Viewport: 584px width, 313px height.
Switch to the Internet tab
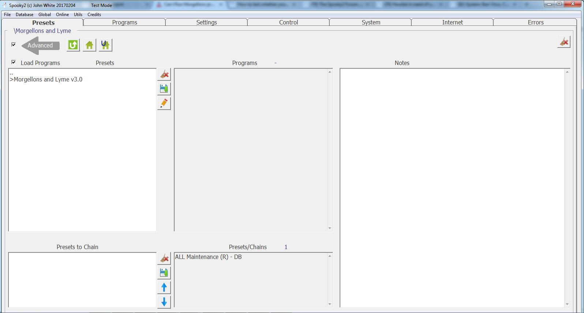coord(452,22)
